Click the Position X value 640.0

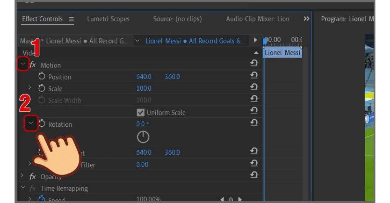144,77
